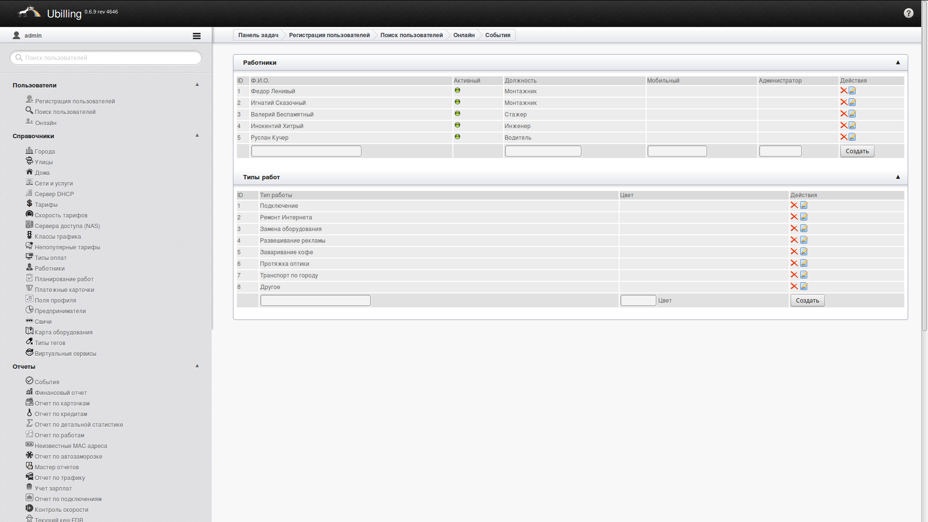Open Тарифы link in sidebar

[x=46, y=205]
